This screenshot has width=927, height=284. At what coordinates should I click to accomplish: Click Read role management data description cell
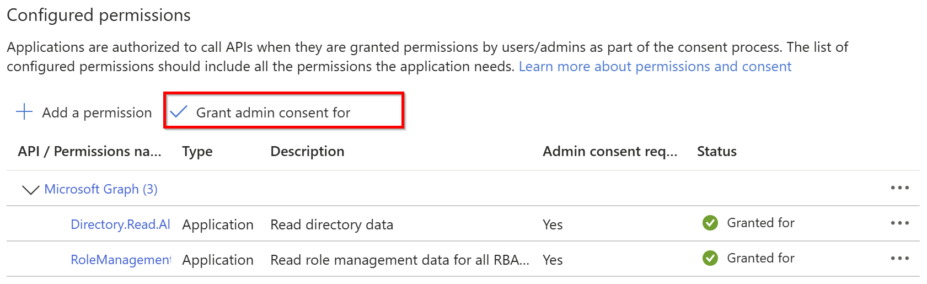click(x=400, y=260)
